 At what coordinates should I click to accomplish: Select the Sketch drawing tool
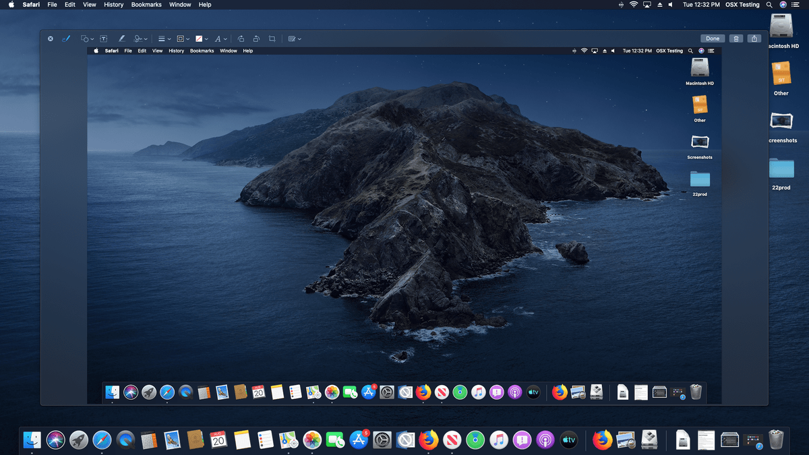click(x=66, y=38)
